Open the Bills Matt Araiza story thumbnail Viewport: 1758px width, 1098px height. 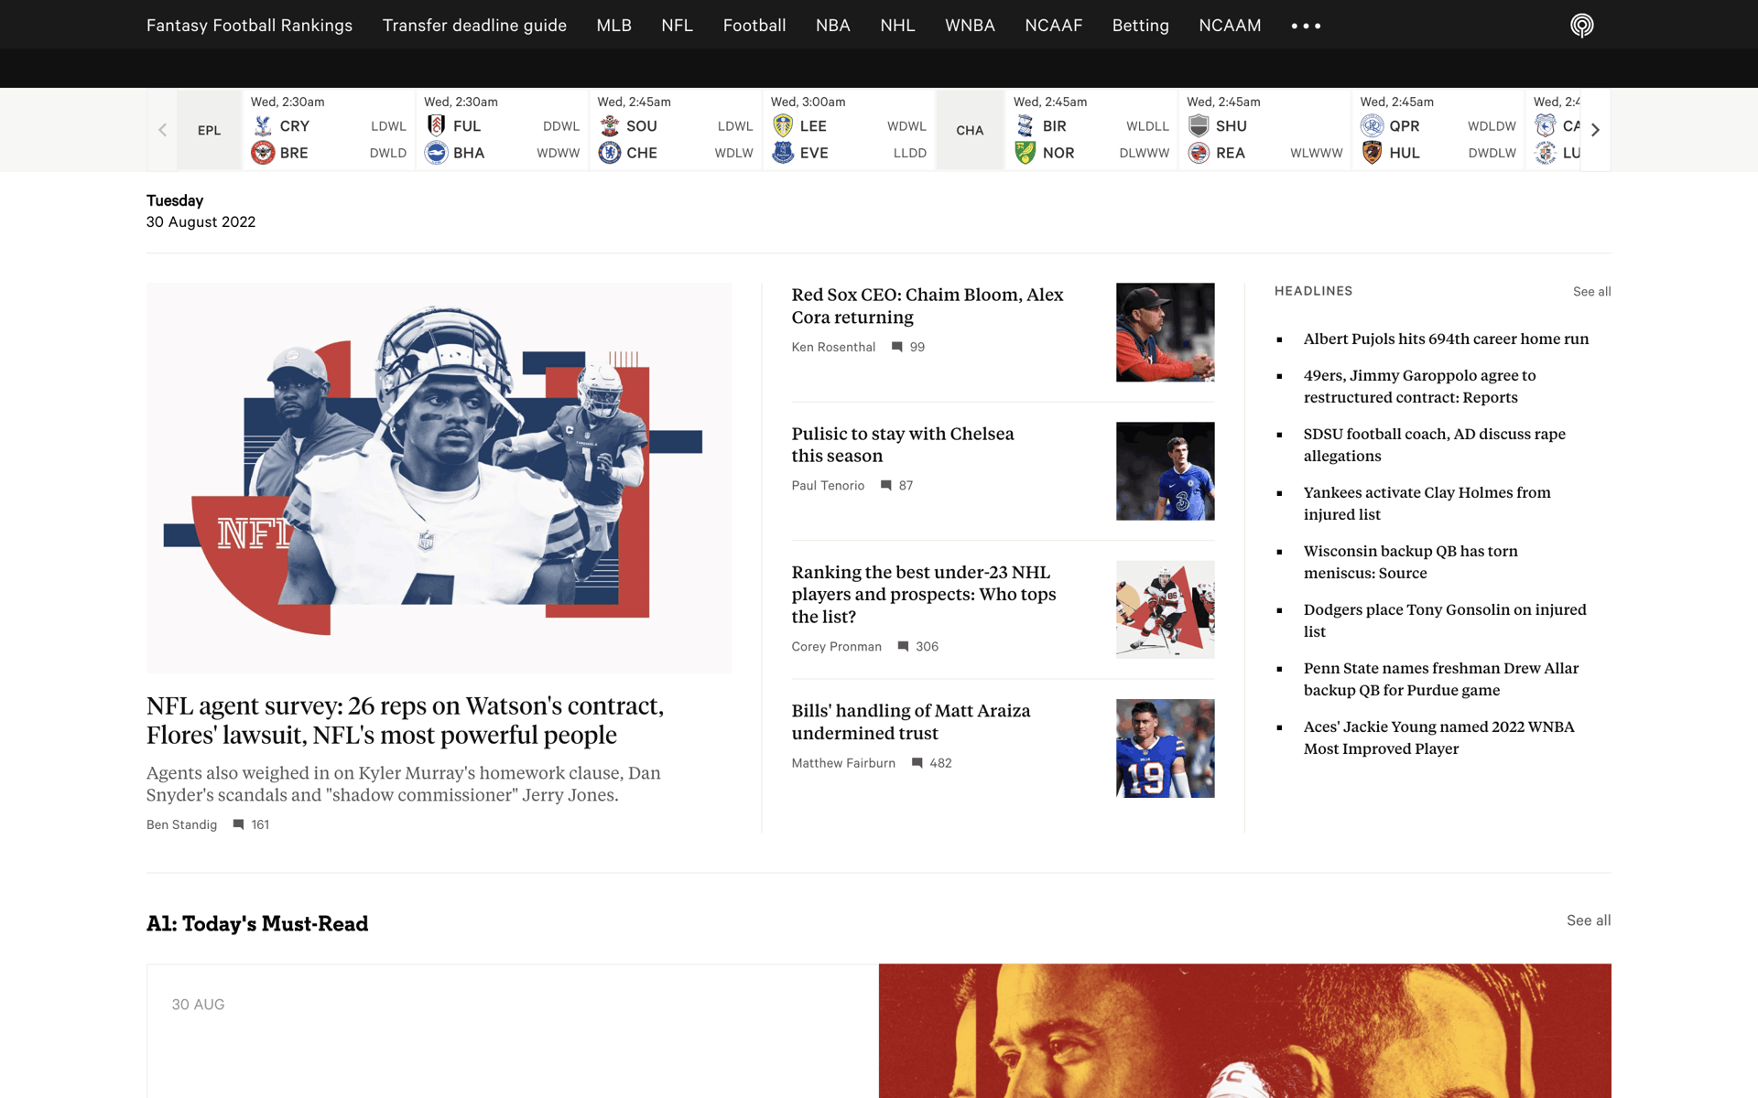[1165, 748]
